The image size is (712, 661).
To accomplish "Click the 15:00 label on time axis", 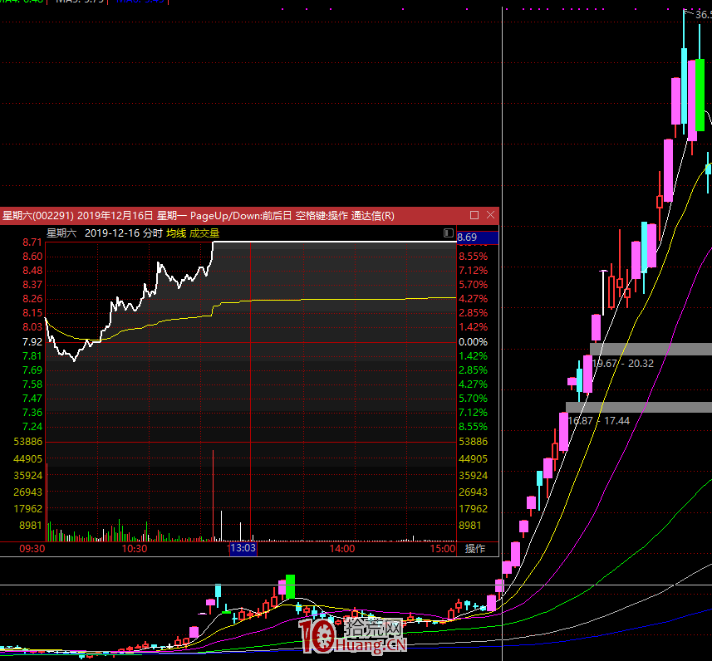I will point(443,549).
